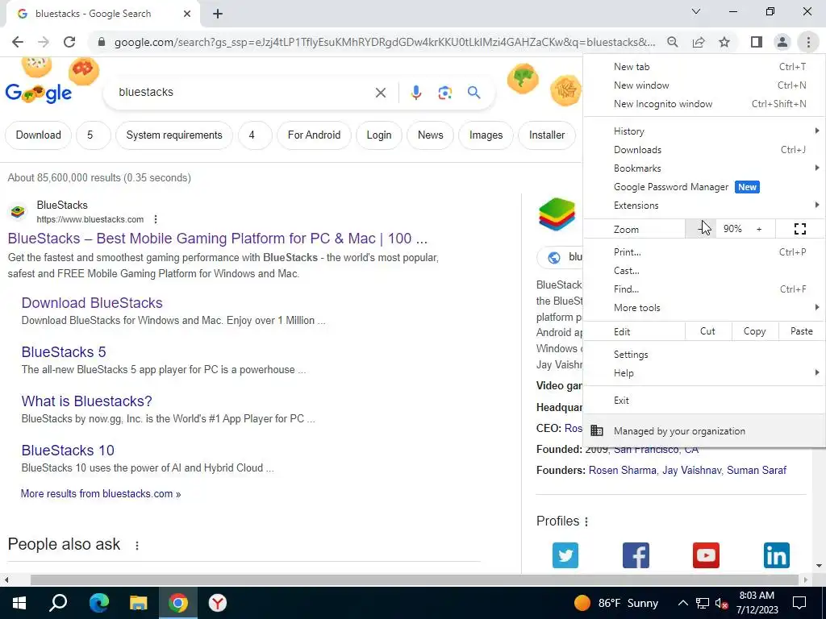Viewport: 826px width, 619px height.
Task: Click the browser forward arrow
Action: (44, 42)
